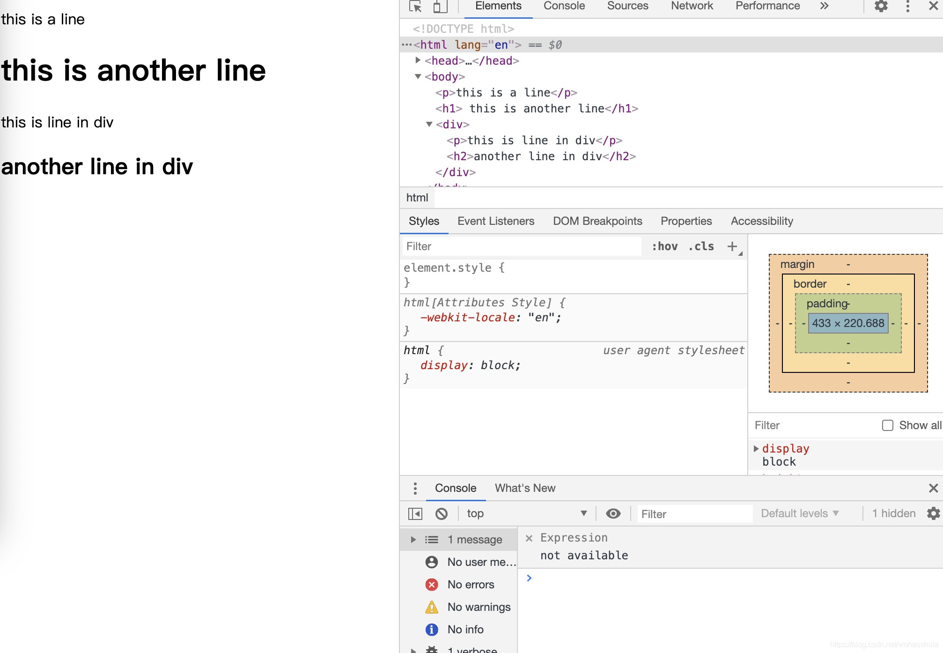Select the h2 'another line in div' node
Image resolution: width=943 pixels, height=653 pixels.
(x=541, y=156)
